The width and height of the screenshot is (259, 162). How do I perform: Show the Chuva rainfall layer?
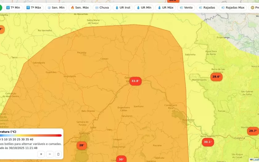[102, 8]
